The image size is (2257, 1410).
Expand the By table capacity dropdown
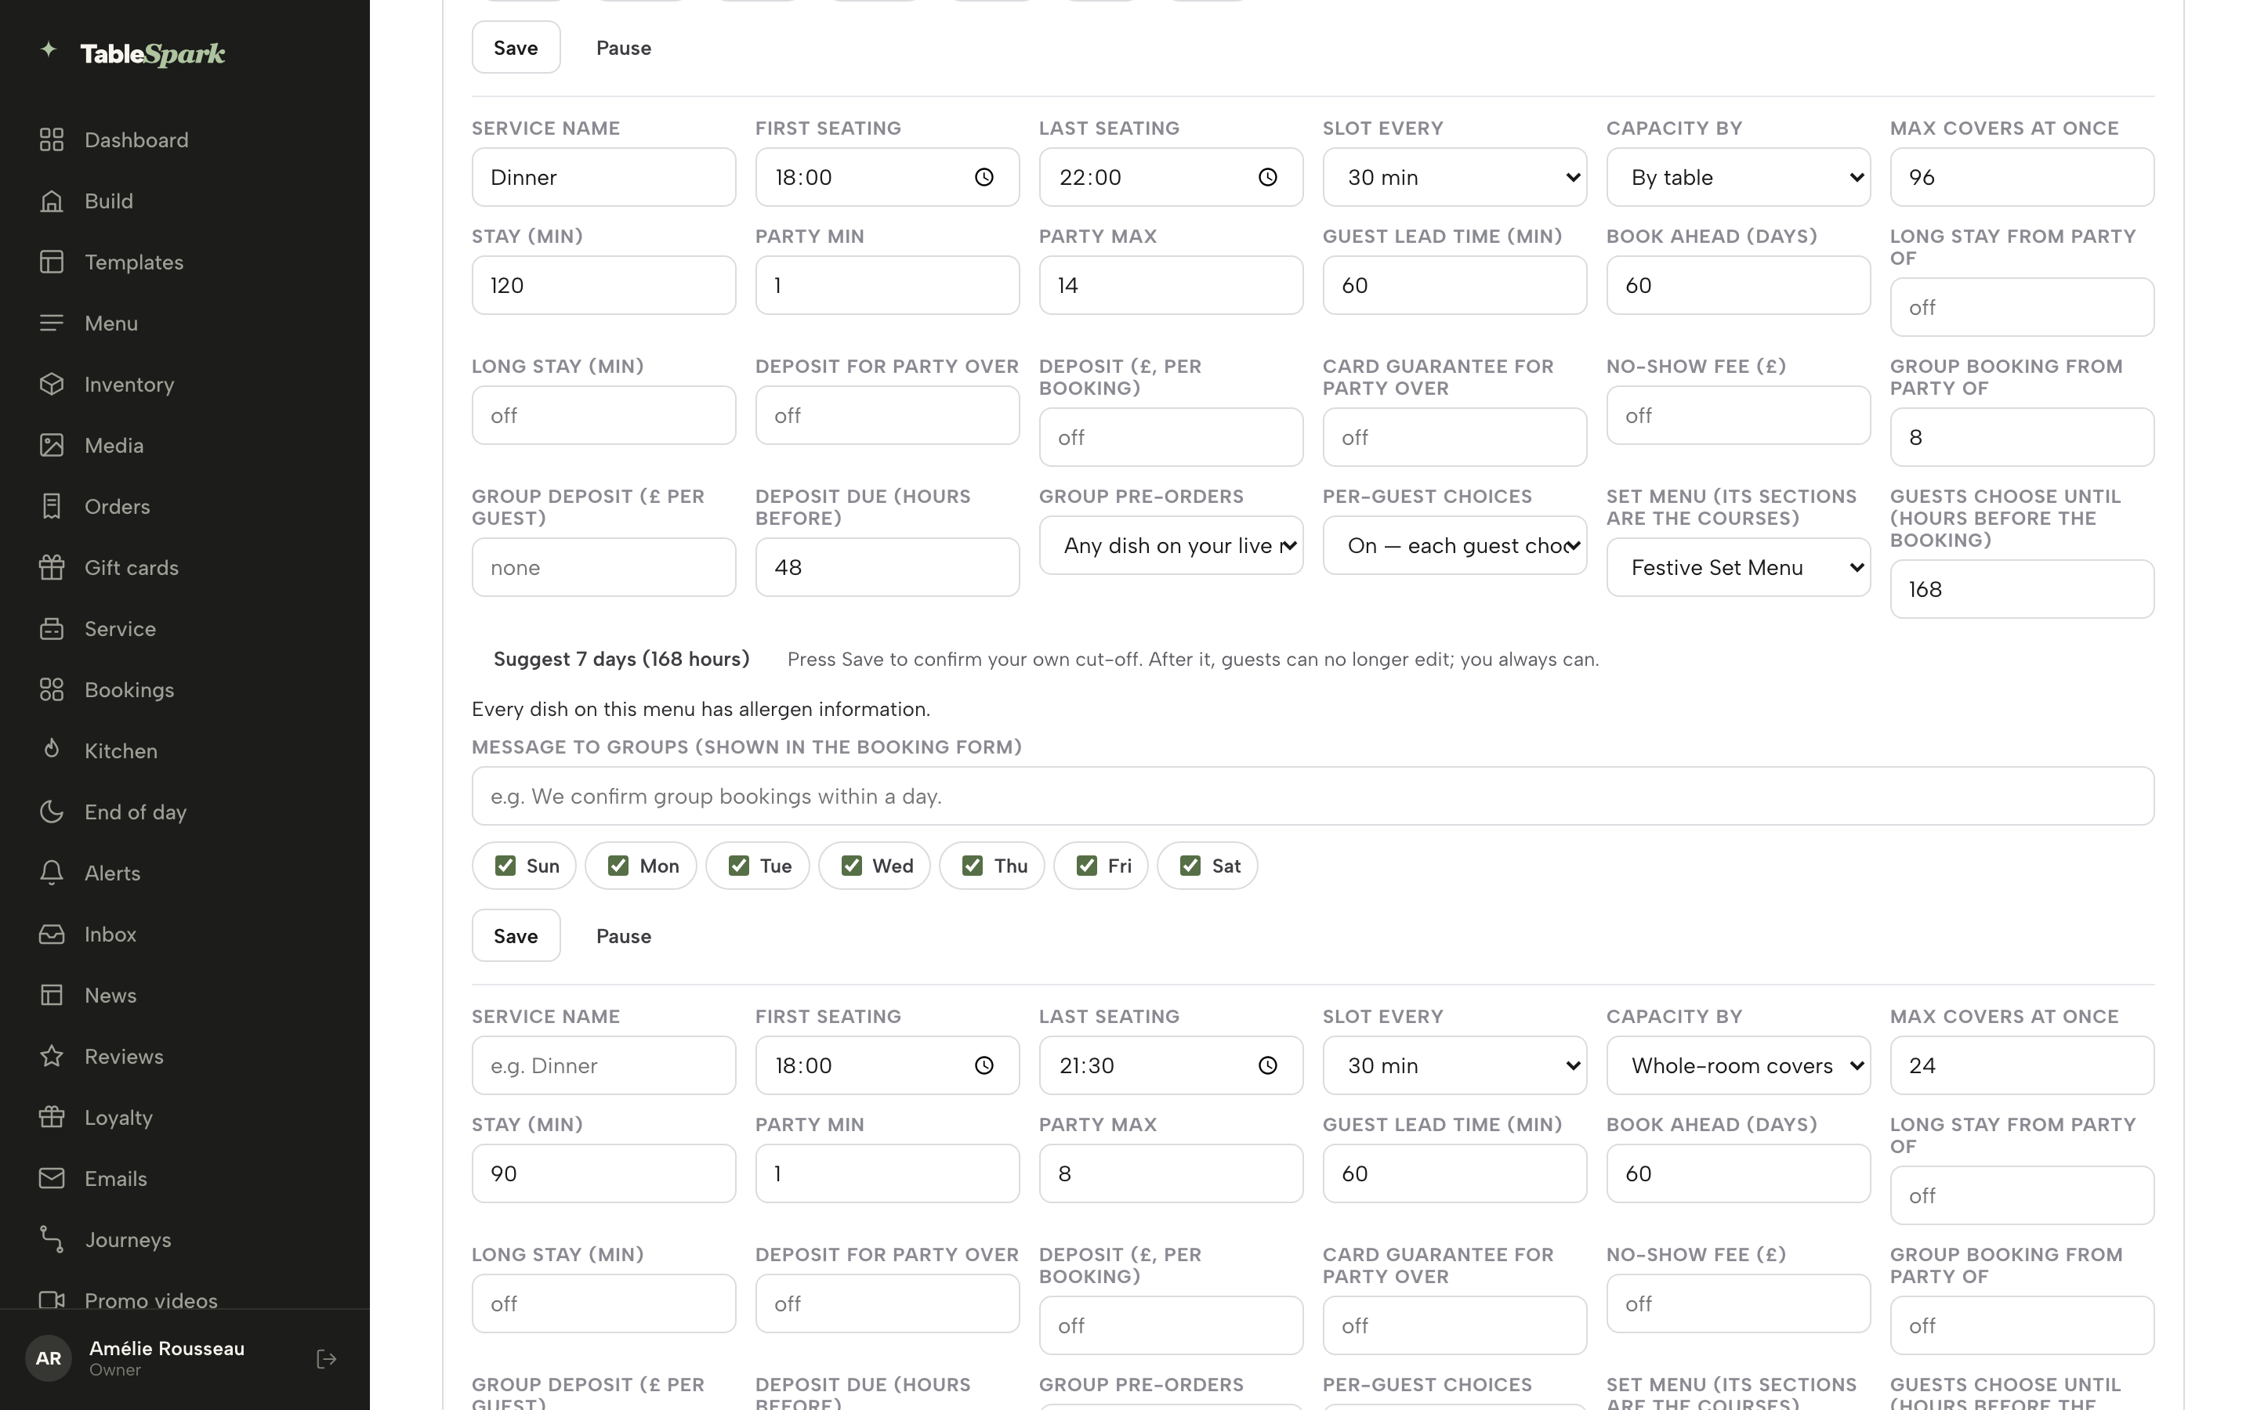tap(1737, 177)
